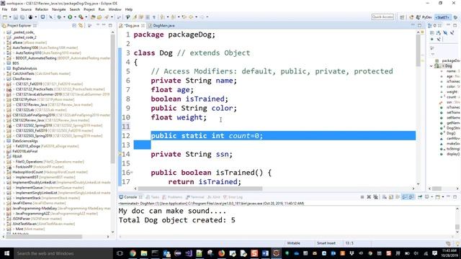461x259 pixels.
Task: Open the Source menu
Action: 26,9
